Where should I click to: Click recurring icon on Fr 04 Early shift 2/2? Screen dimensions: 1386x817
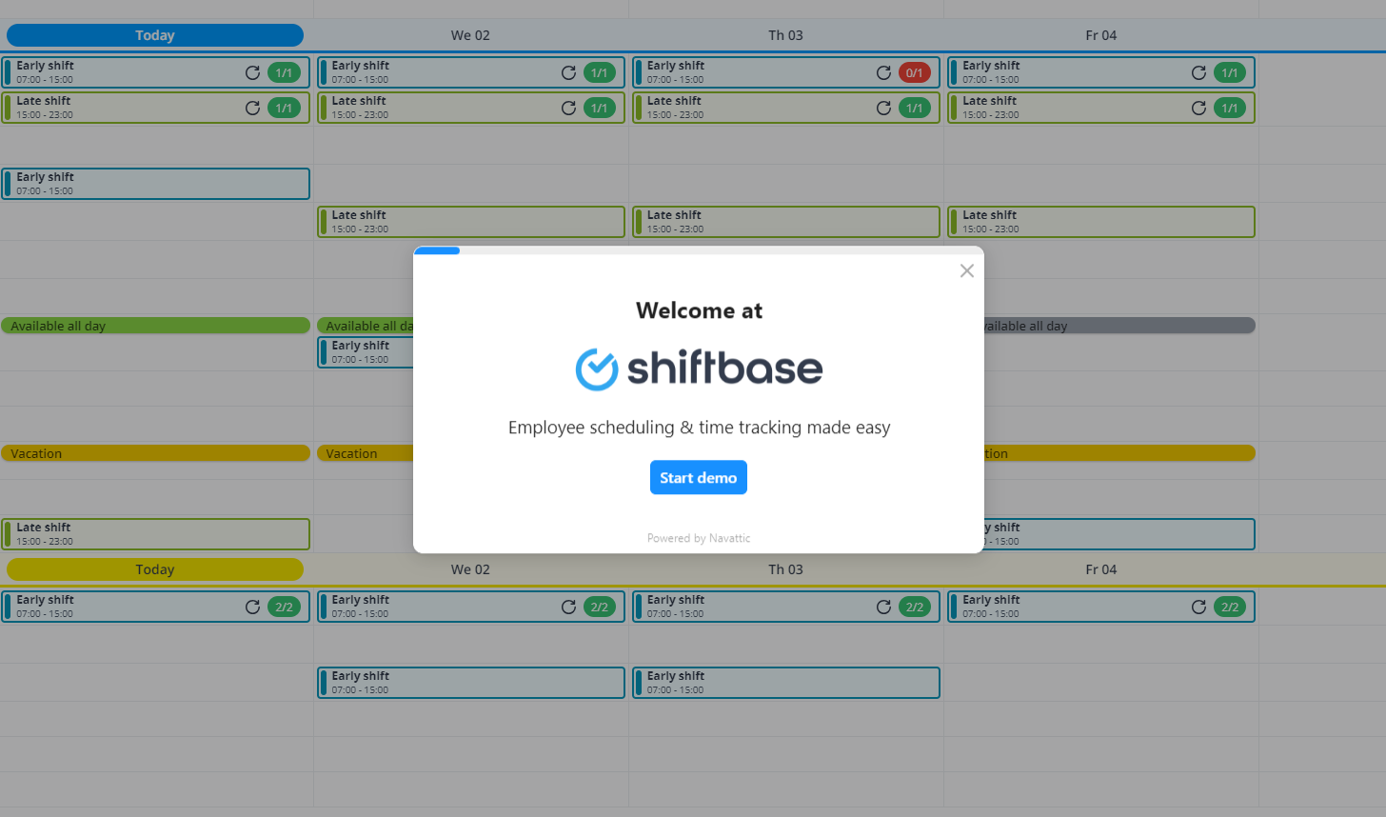tap(1198, 607)
